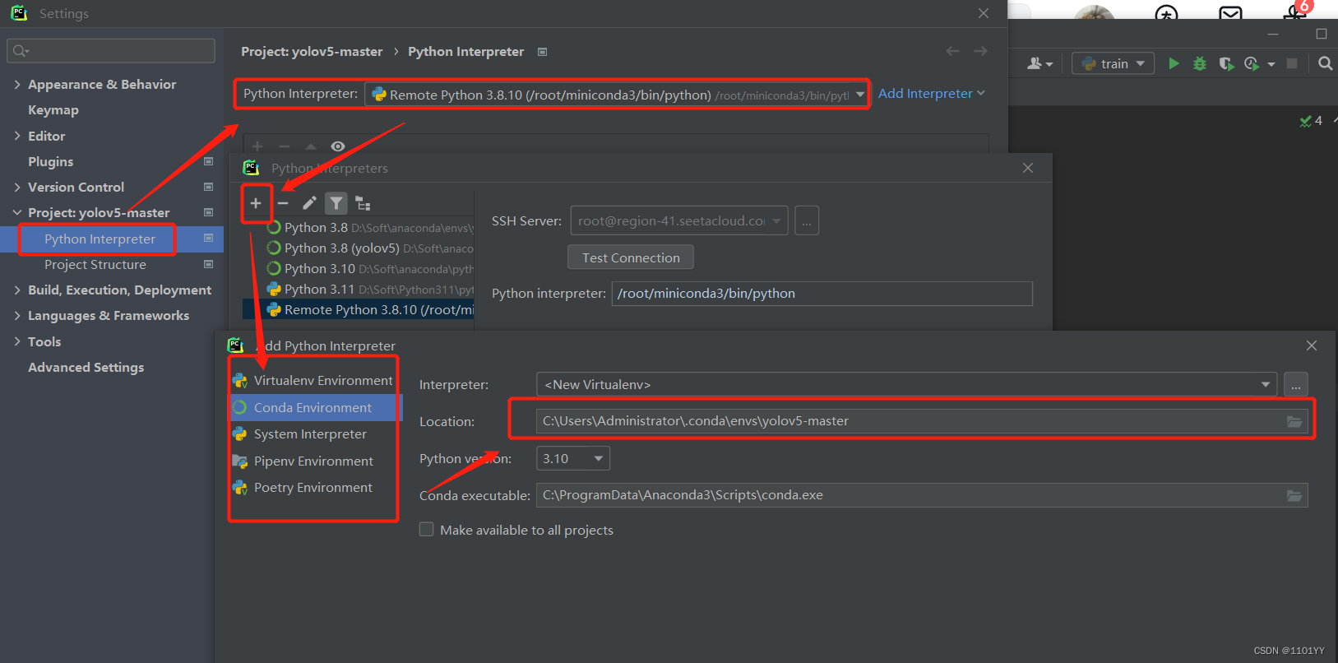
Task: Click Project: yolov5-master breadcrumb
Action: pyautogui.click(x=312, y=51)
